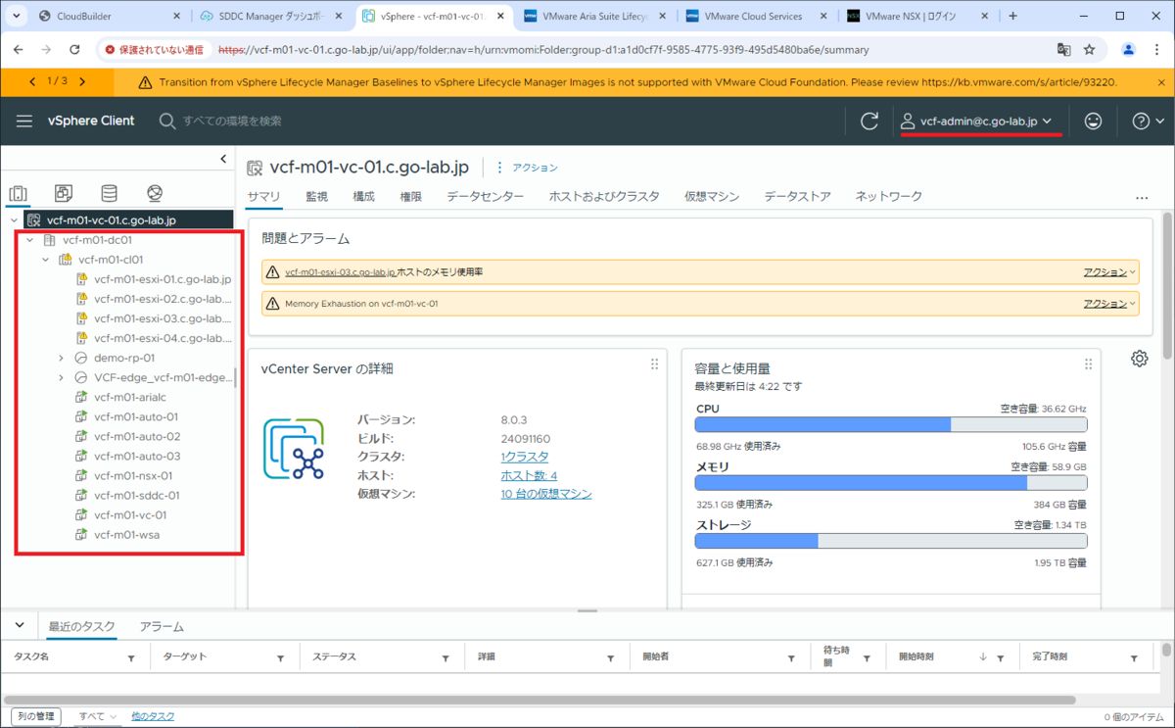Switch to the ネットワーク tab
Screen dimensions: 1175x728
(888, 196)
